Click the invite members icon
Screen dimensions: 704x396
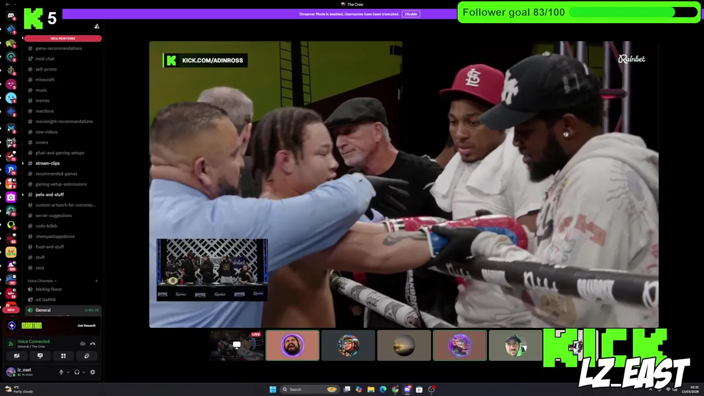(97, 26)
